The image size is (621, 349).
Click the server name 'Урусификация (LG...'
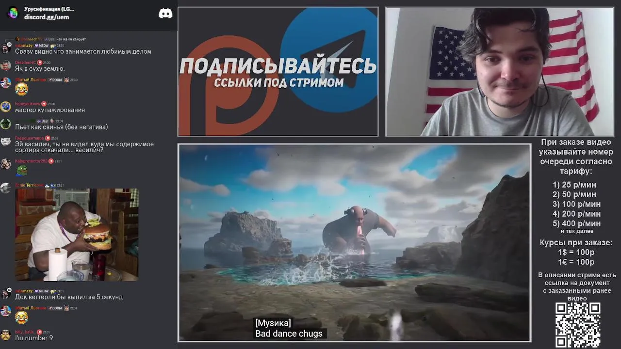(x=49, y=9)
